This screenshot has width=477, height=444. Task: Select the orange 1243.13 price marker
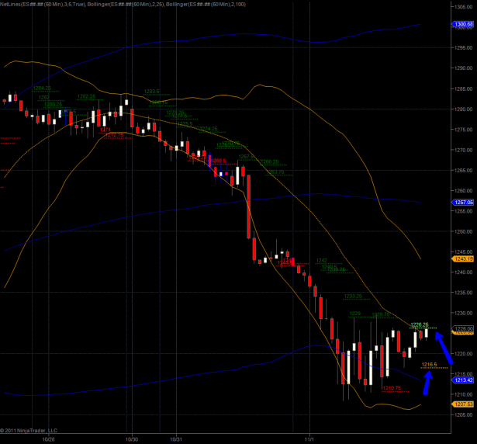(462, 259)
